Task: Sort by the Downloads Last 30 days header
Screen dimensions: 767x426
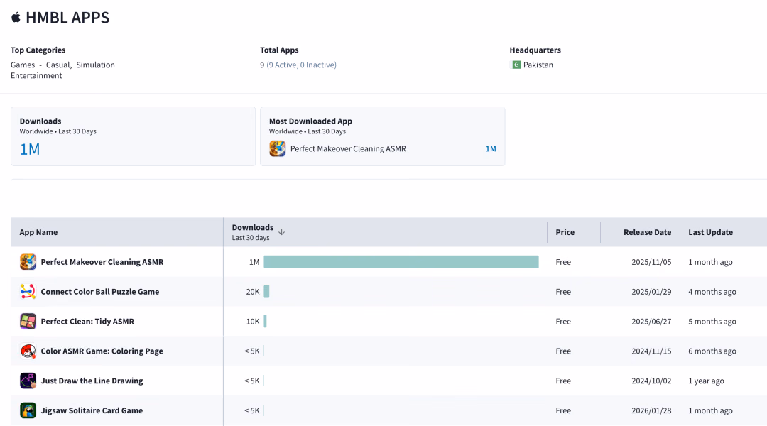Action: [x=252, y=232]
